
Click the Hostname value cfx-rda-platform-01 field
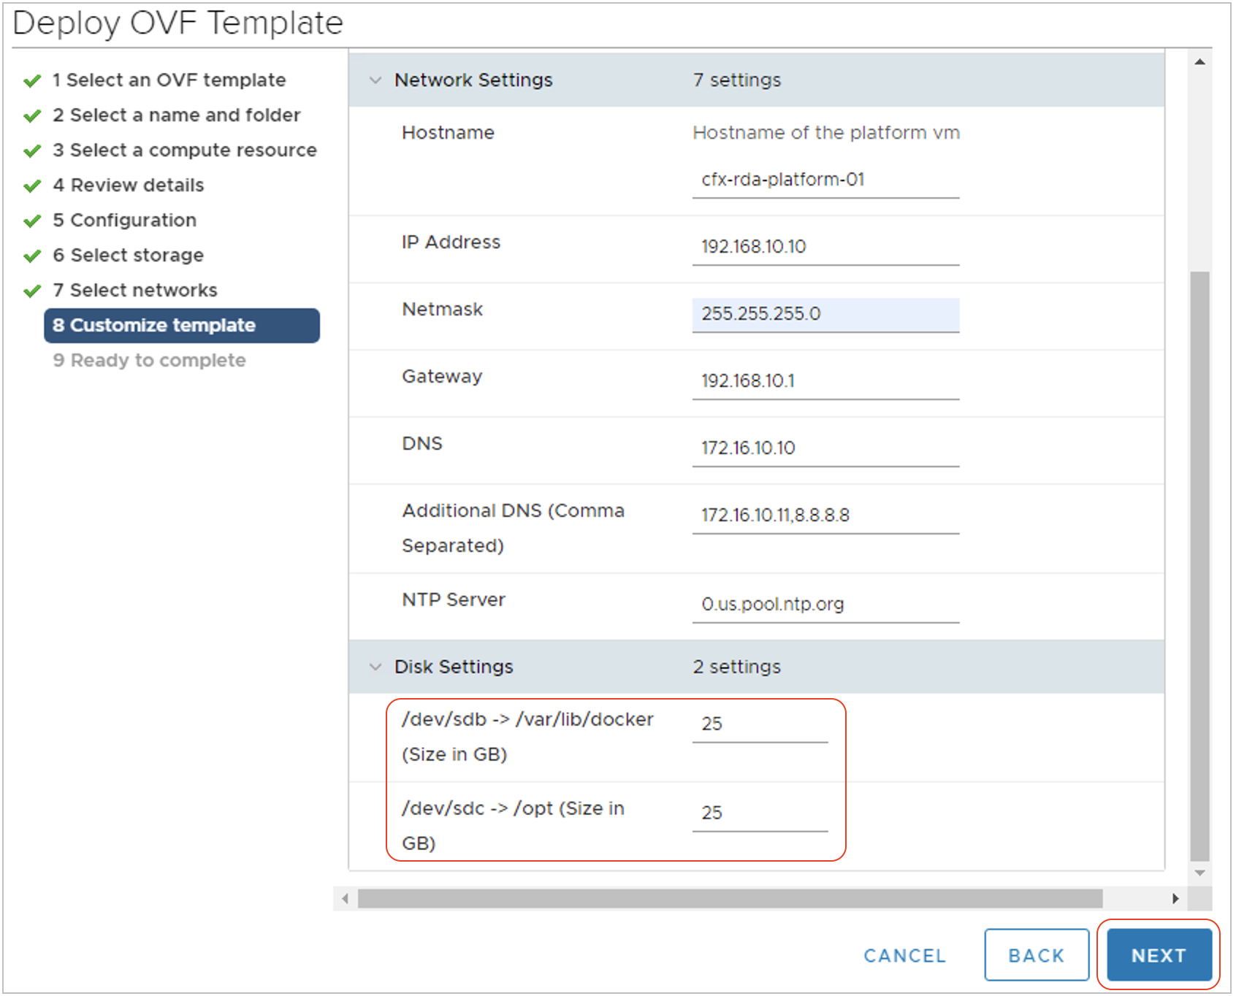pos(824,180)
